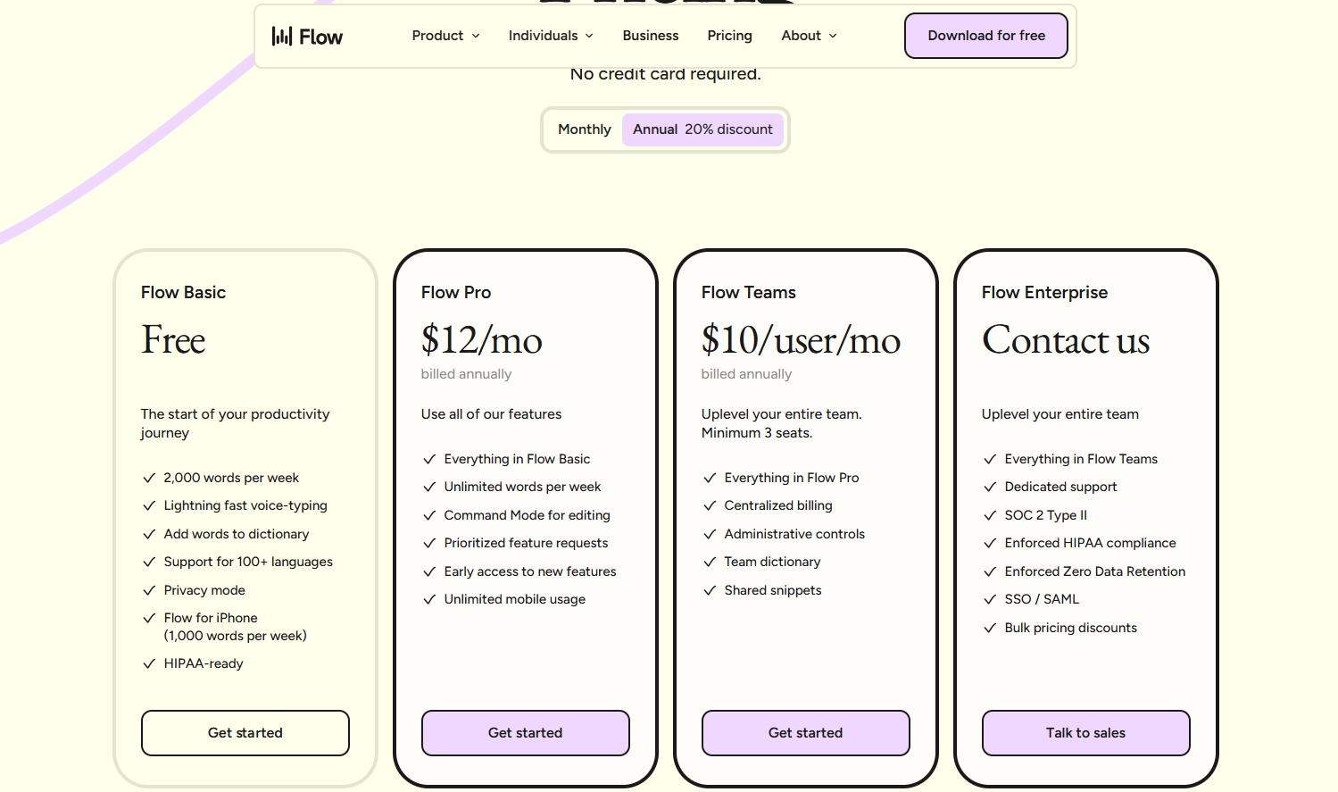This screenshot has height=792, width=1338.
Task: Go to the Business page
Action: (651, 36)
